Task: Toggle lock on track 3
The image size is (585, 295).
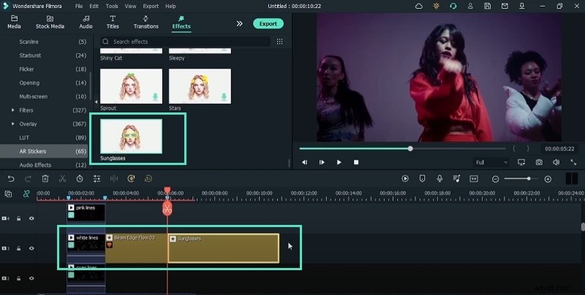Action: point(20,249)
